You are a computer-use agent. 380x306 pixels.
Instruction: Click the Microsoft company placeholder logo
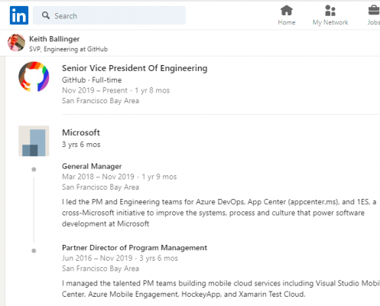(34, 141)
